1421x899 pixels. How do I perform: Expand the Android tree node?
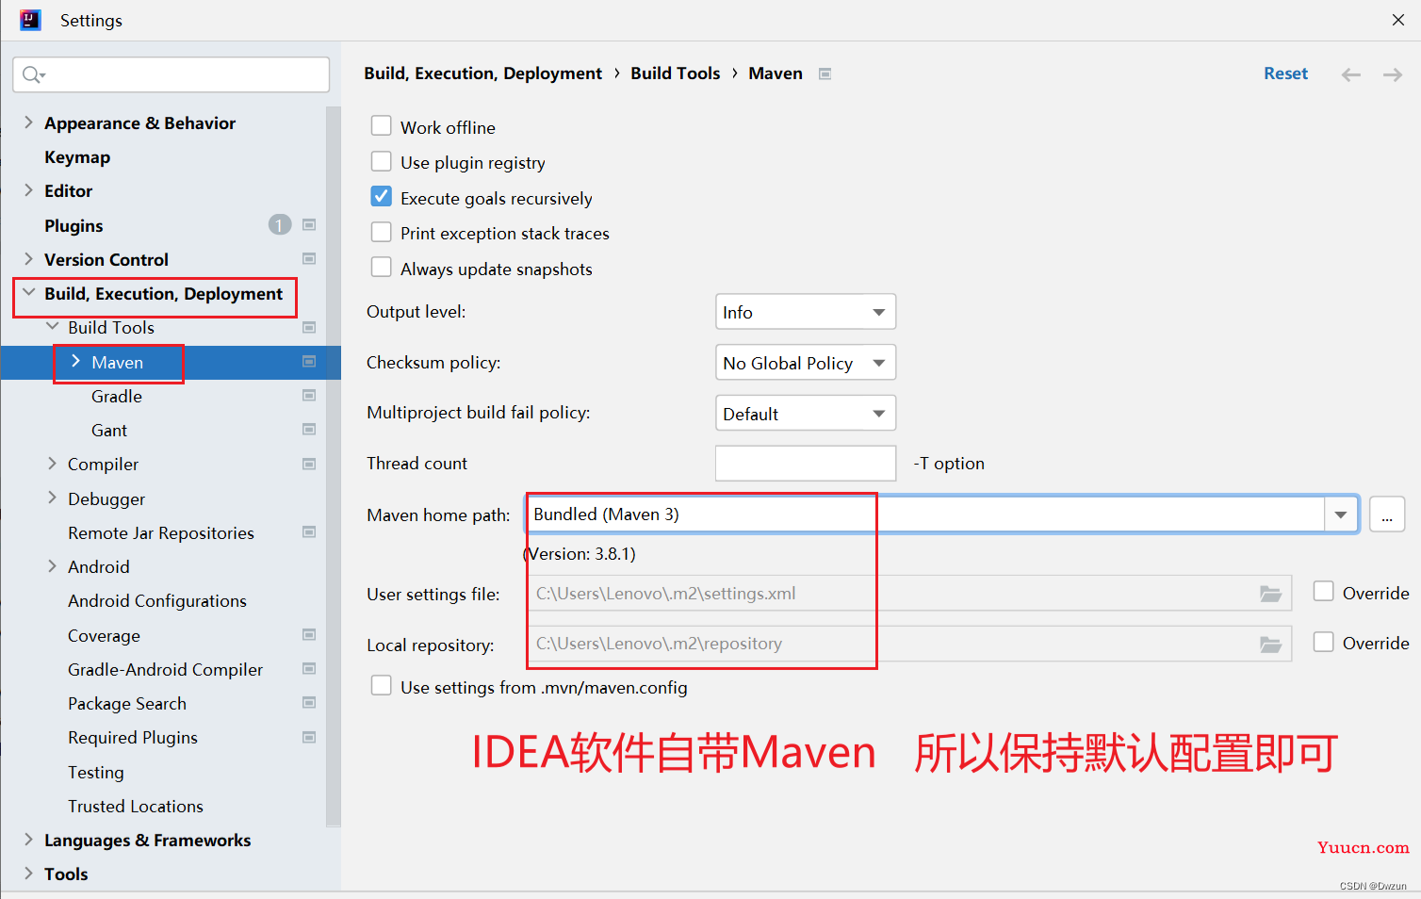click(x=52, y=566)
